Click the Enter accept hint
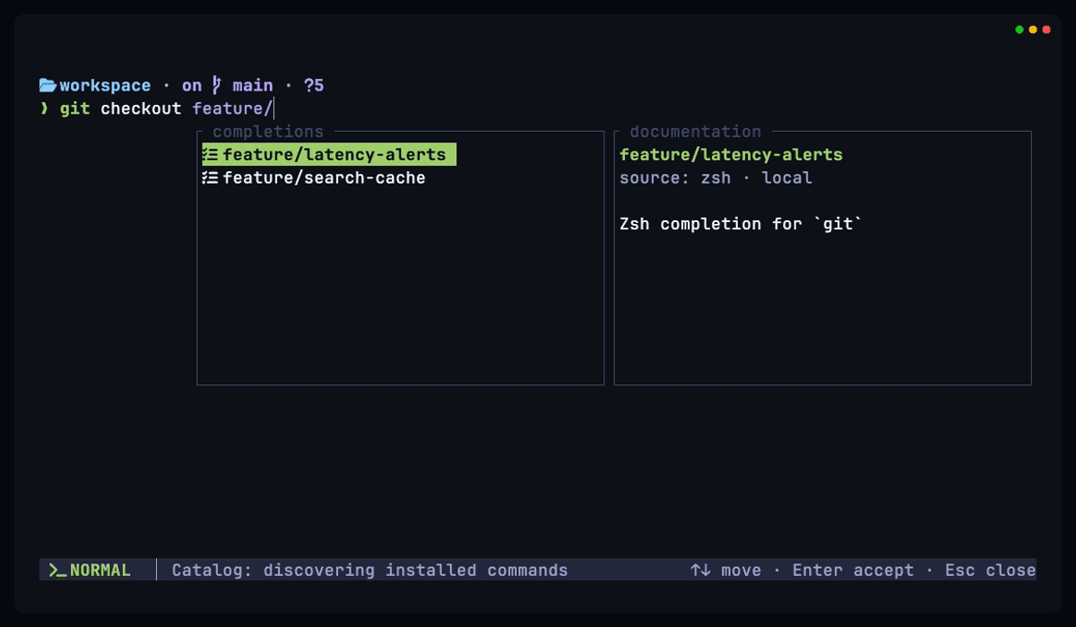Image resolution: width=1076 pixels, height=627 pixels. tap(853, 570)
